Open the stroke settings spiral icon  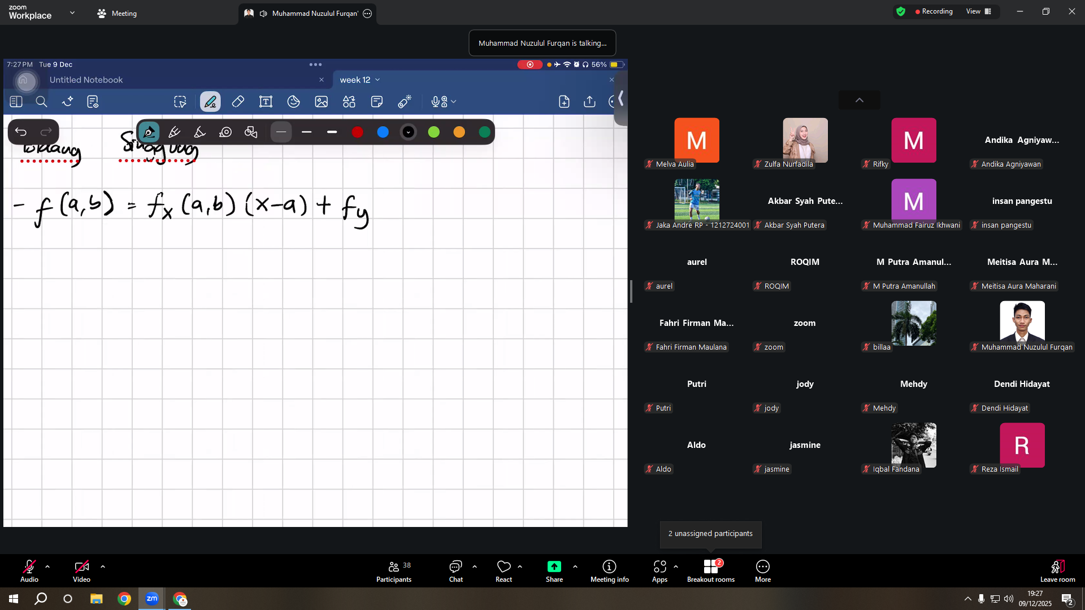click(225, 132)
